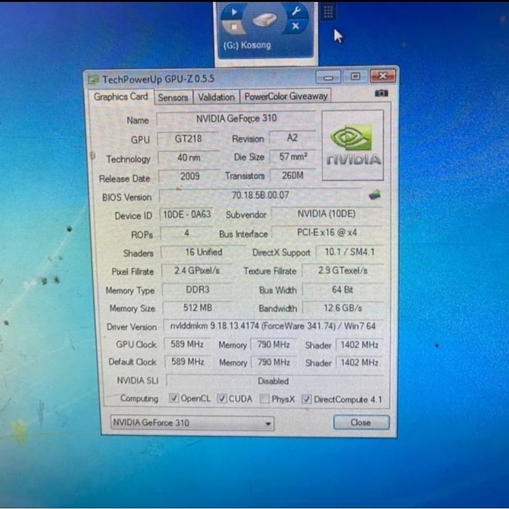Click the Memory Size value 512 MB
This screenshot has width=509, height=509.
tap(197, 307)
